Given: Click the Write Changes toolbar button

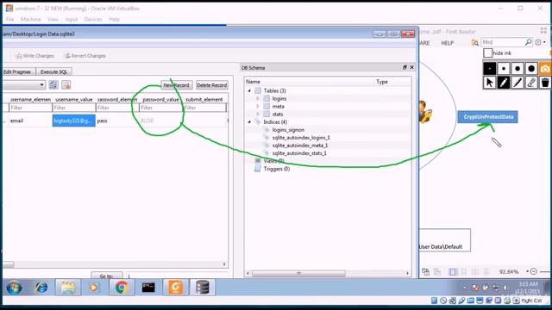Looking at the screenshot, I should click(34, 56).
